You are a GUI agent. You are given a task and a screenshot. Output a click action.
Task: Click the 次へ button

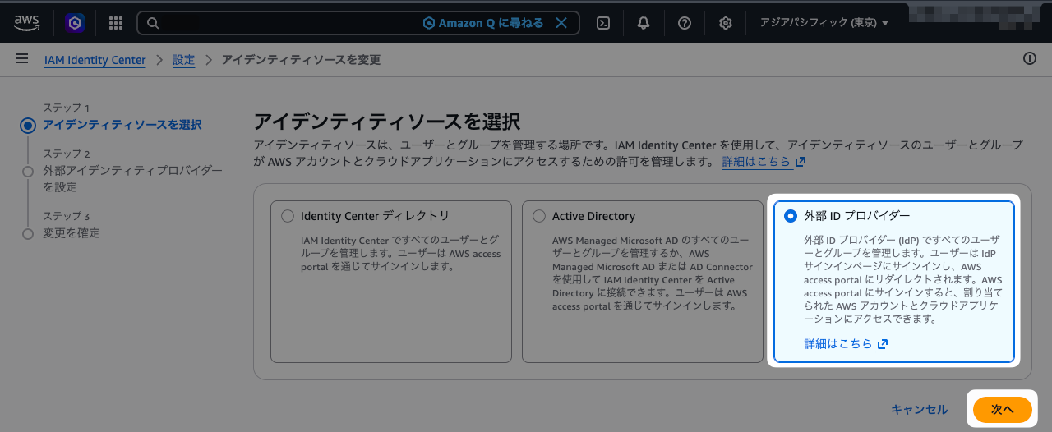[x=1002, y=410]
